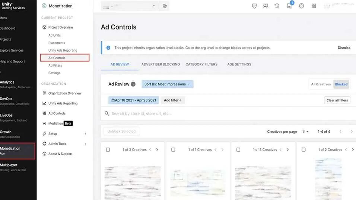Image resolution: width=356 pixels, height=200 pixels.
Task: Open Placements in sidebar
Action: 57,43
